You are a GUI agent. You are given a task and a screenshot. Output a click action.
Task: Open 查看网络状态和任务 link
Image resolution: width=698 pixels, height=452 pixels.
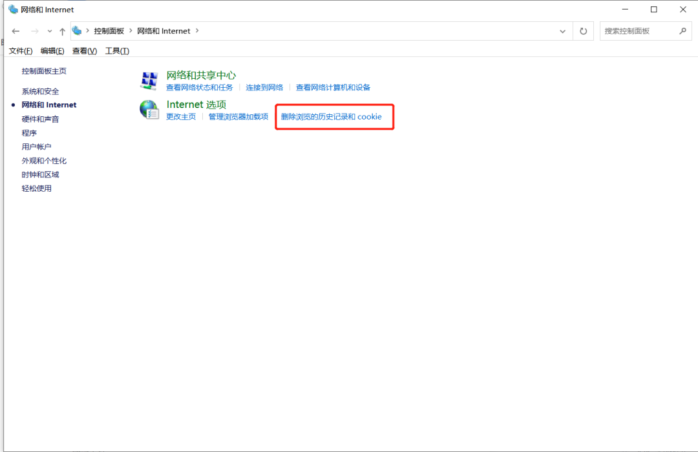(199, 88)
